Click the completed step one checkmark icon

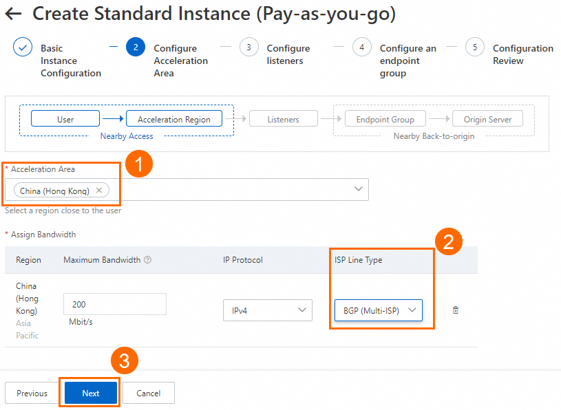tap(23, 48)
